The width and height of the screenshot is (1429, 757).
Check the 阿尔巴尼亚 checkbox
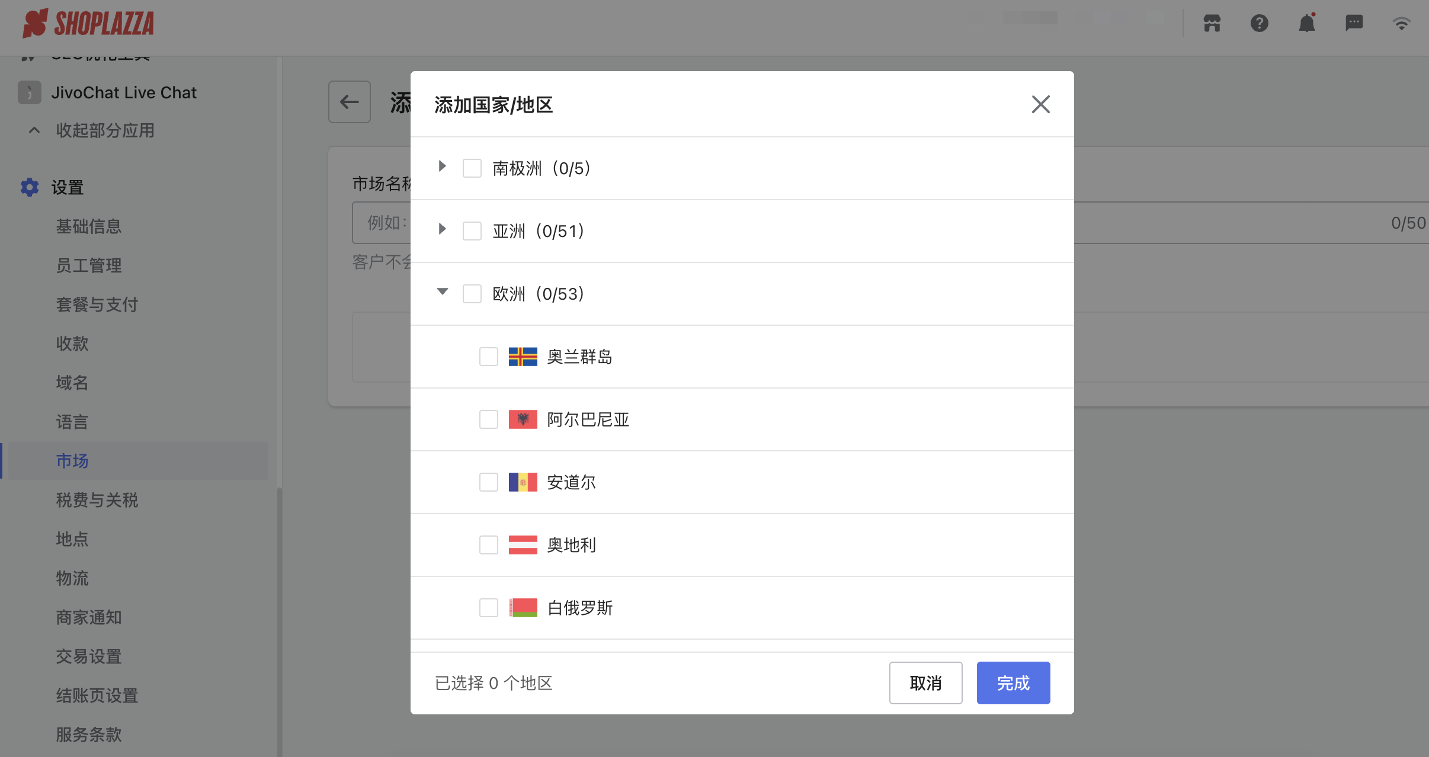click(x=487, y=419)
